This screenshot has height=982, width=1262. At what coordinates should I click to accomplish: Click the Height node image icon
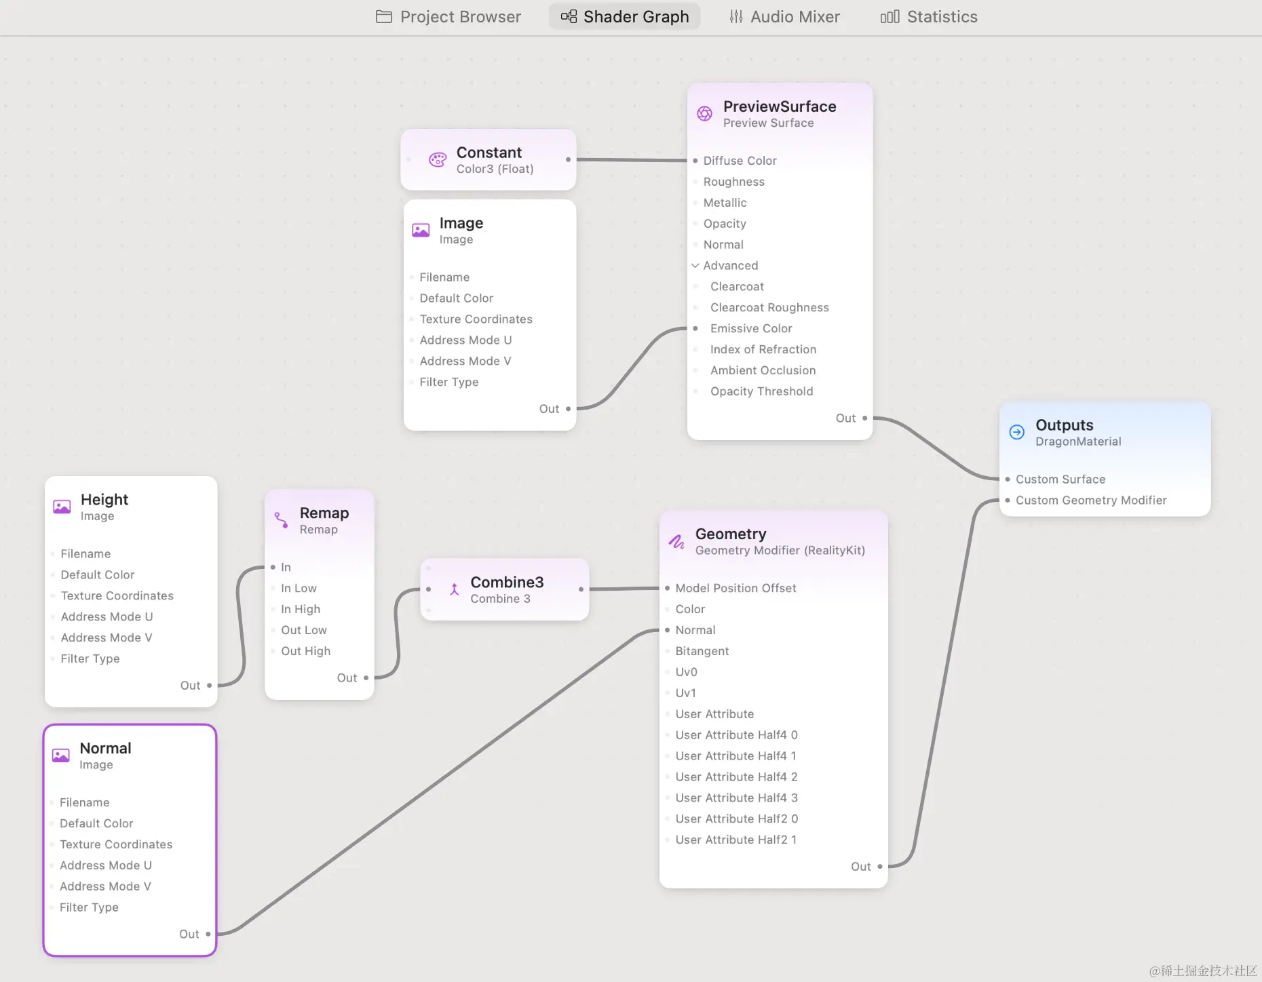[62, 507]
